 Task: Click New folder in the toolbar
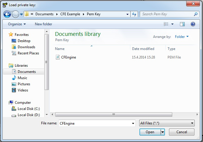[43, 24]
